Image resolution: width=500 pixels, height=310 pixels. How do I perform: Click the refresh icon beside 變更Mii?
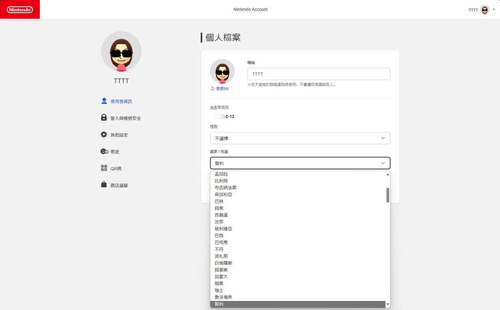click(212, 89)
